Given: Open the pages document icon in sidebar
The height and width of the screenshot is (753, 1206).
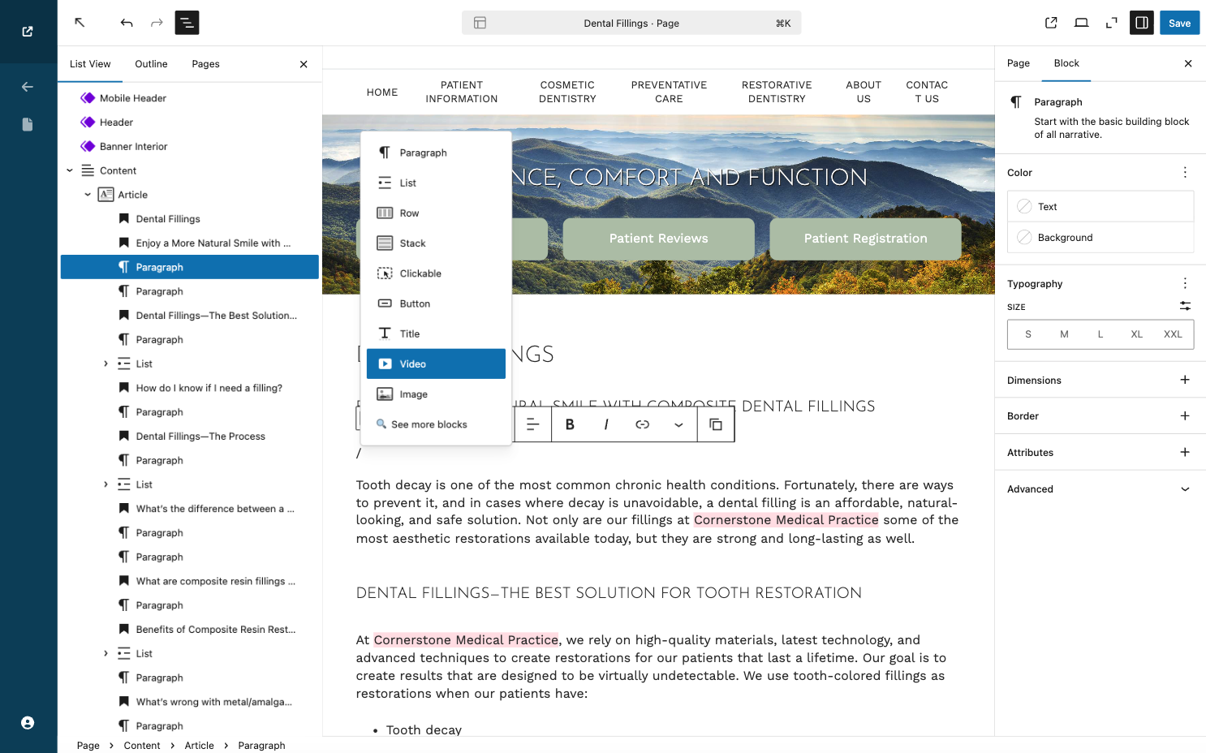Looking at the screenshot, I should pos(28,124).
